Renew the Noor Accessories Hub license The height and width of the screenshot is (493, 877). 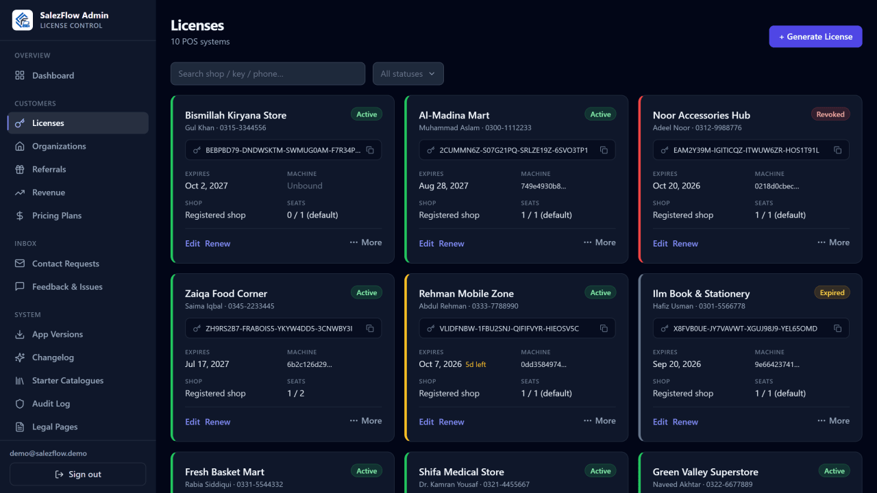[685, 244]
